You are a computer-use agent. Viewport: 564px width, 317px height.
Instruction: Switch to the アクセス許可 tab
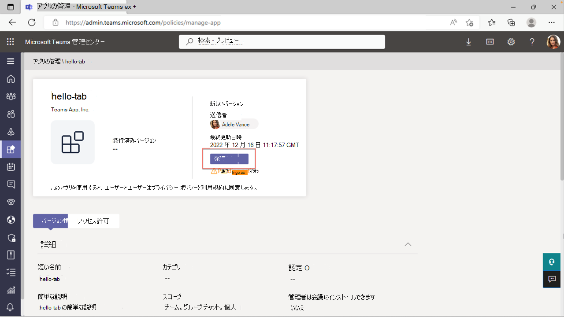click(93, 221)
